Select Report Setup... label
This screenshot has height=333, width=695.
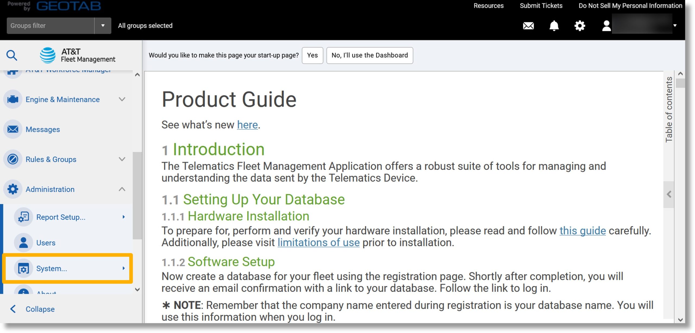coord(61,217)
